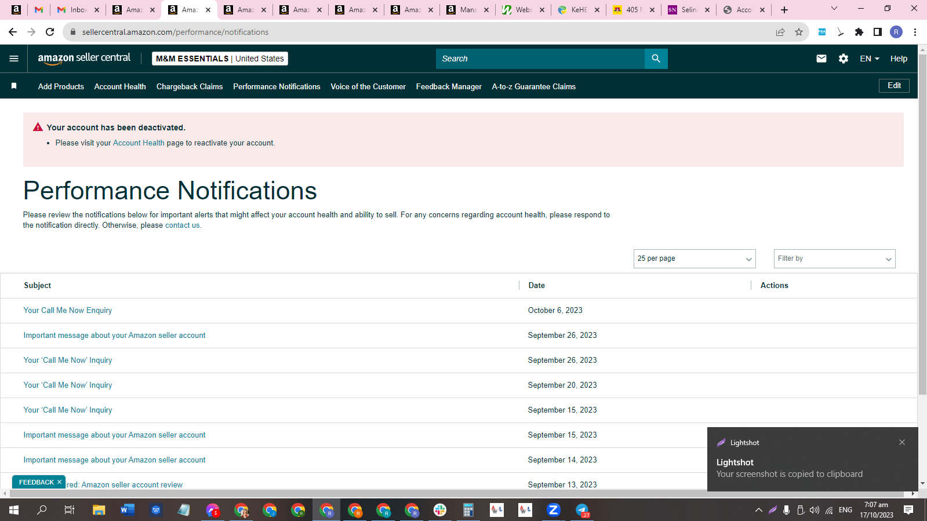Switch to the KeHE browser tab
The height and width of the screenshot is (521, 927).
tap(579, 10)
